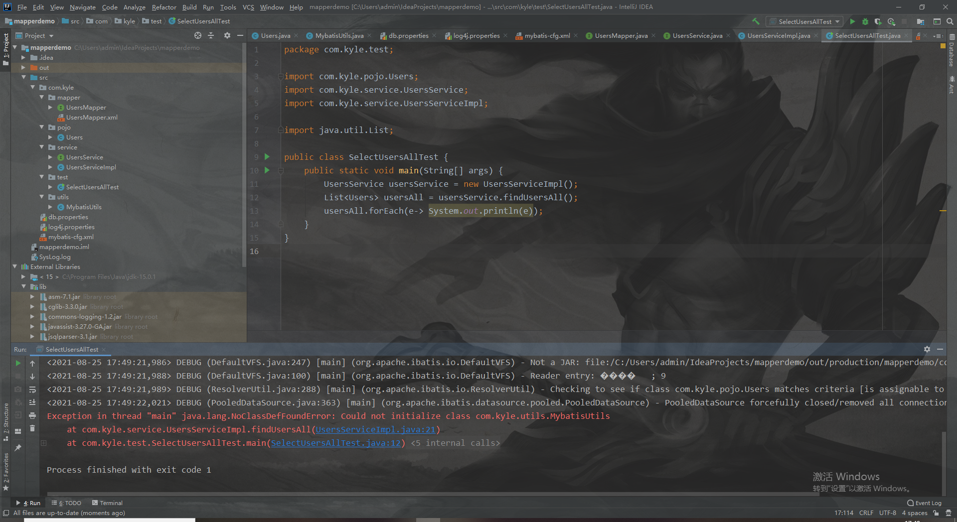Click the Run Anything icon in toolbar
957x522 pixels.
pos(937,21)
